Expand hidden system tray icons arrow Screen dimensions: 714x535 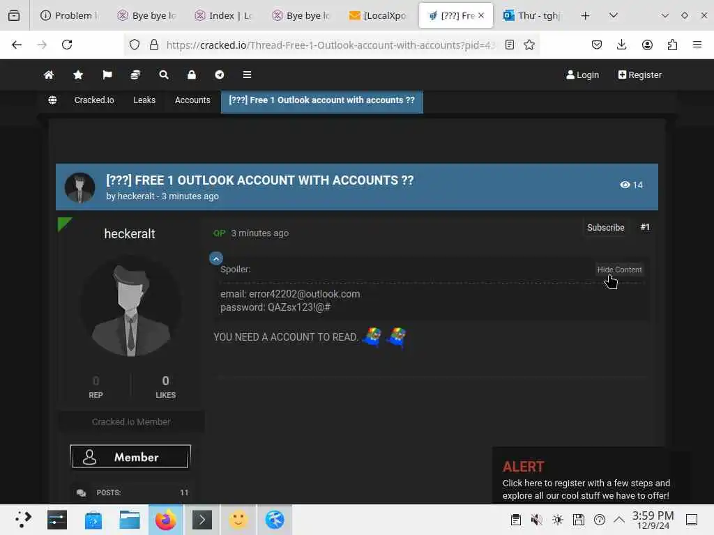[619, 520]
